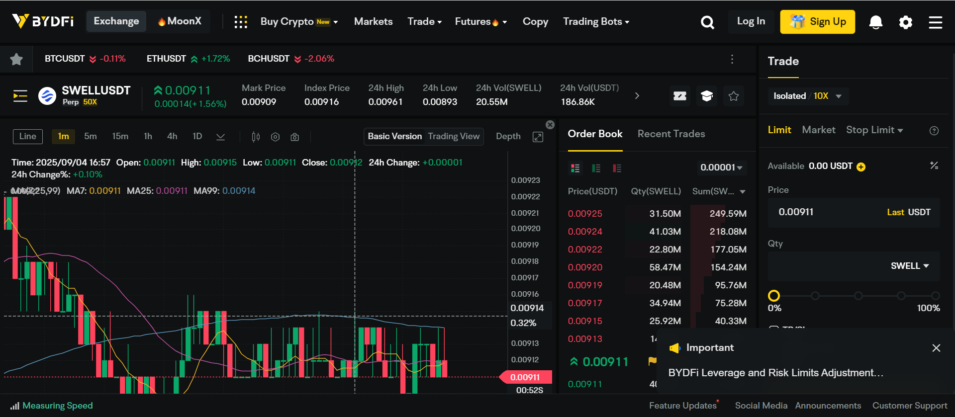Open notifications bell icon
Screen dimensions: 955x417
[x=876, y=22]
